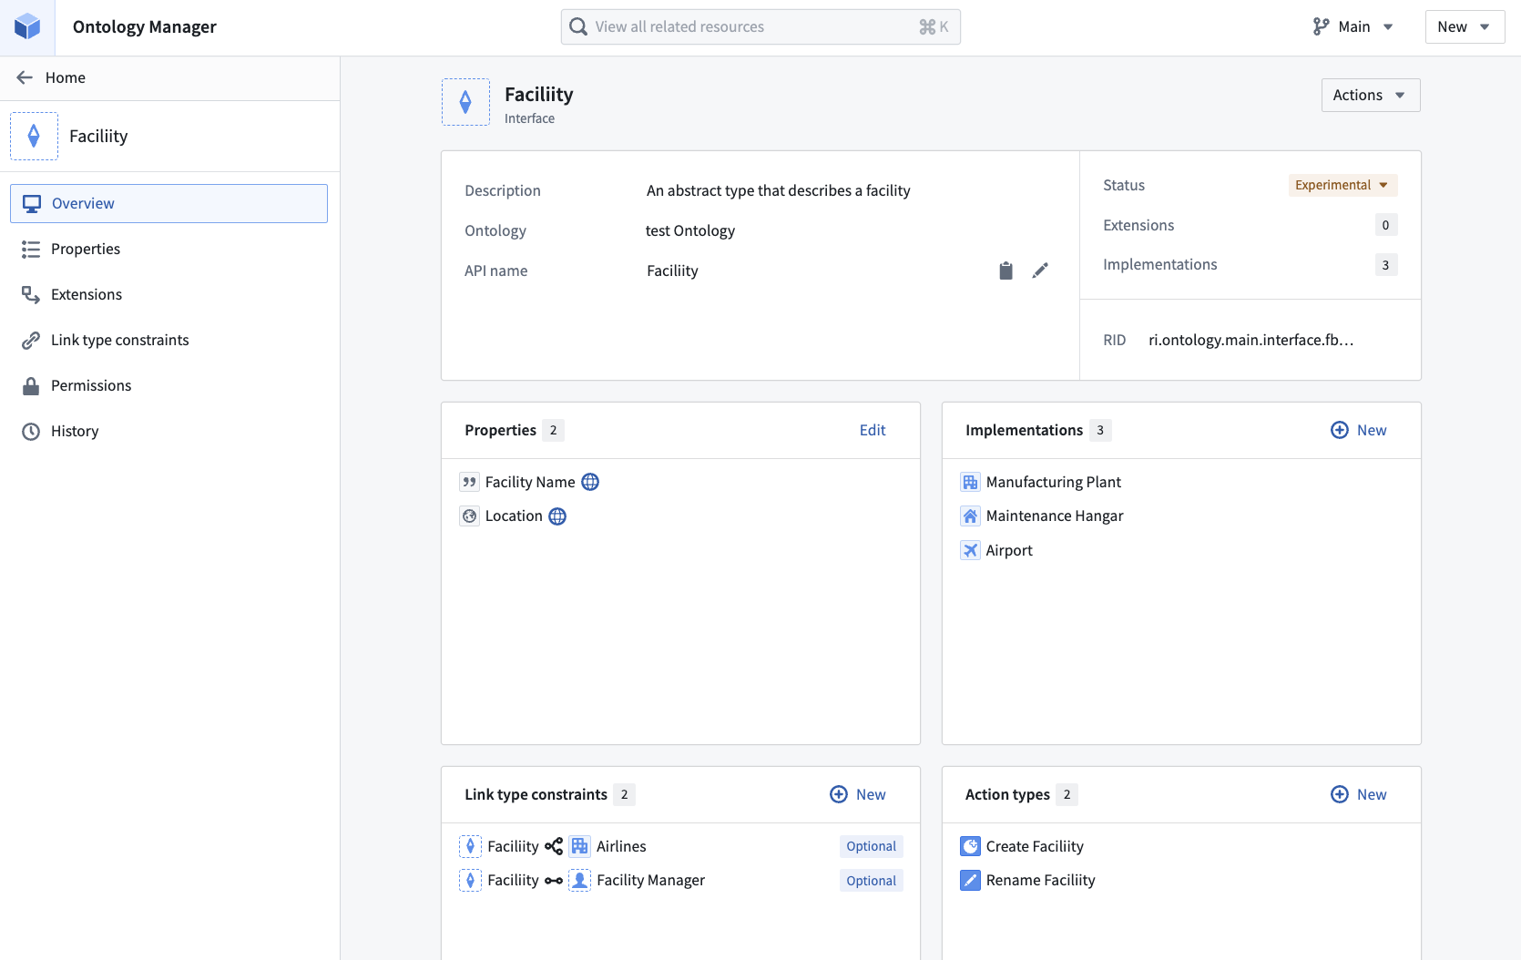This screenshot has height=960, width=1521.
Task: Open Extensions in the sidebar
Action: click(168, 294)
